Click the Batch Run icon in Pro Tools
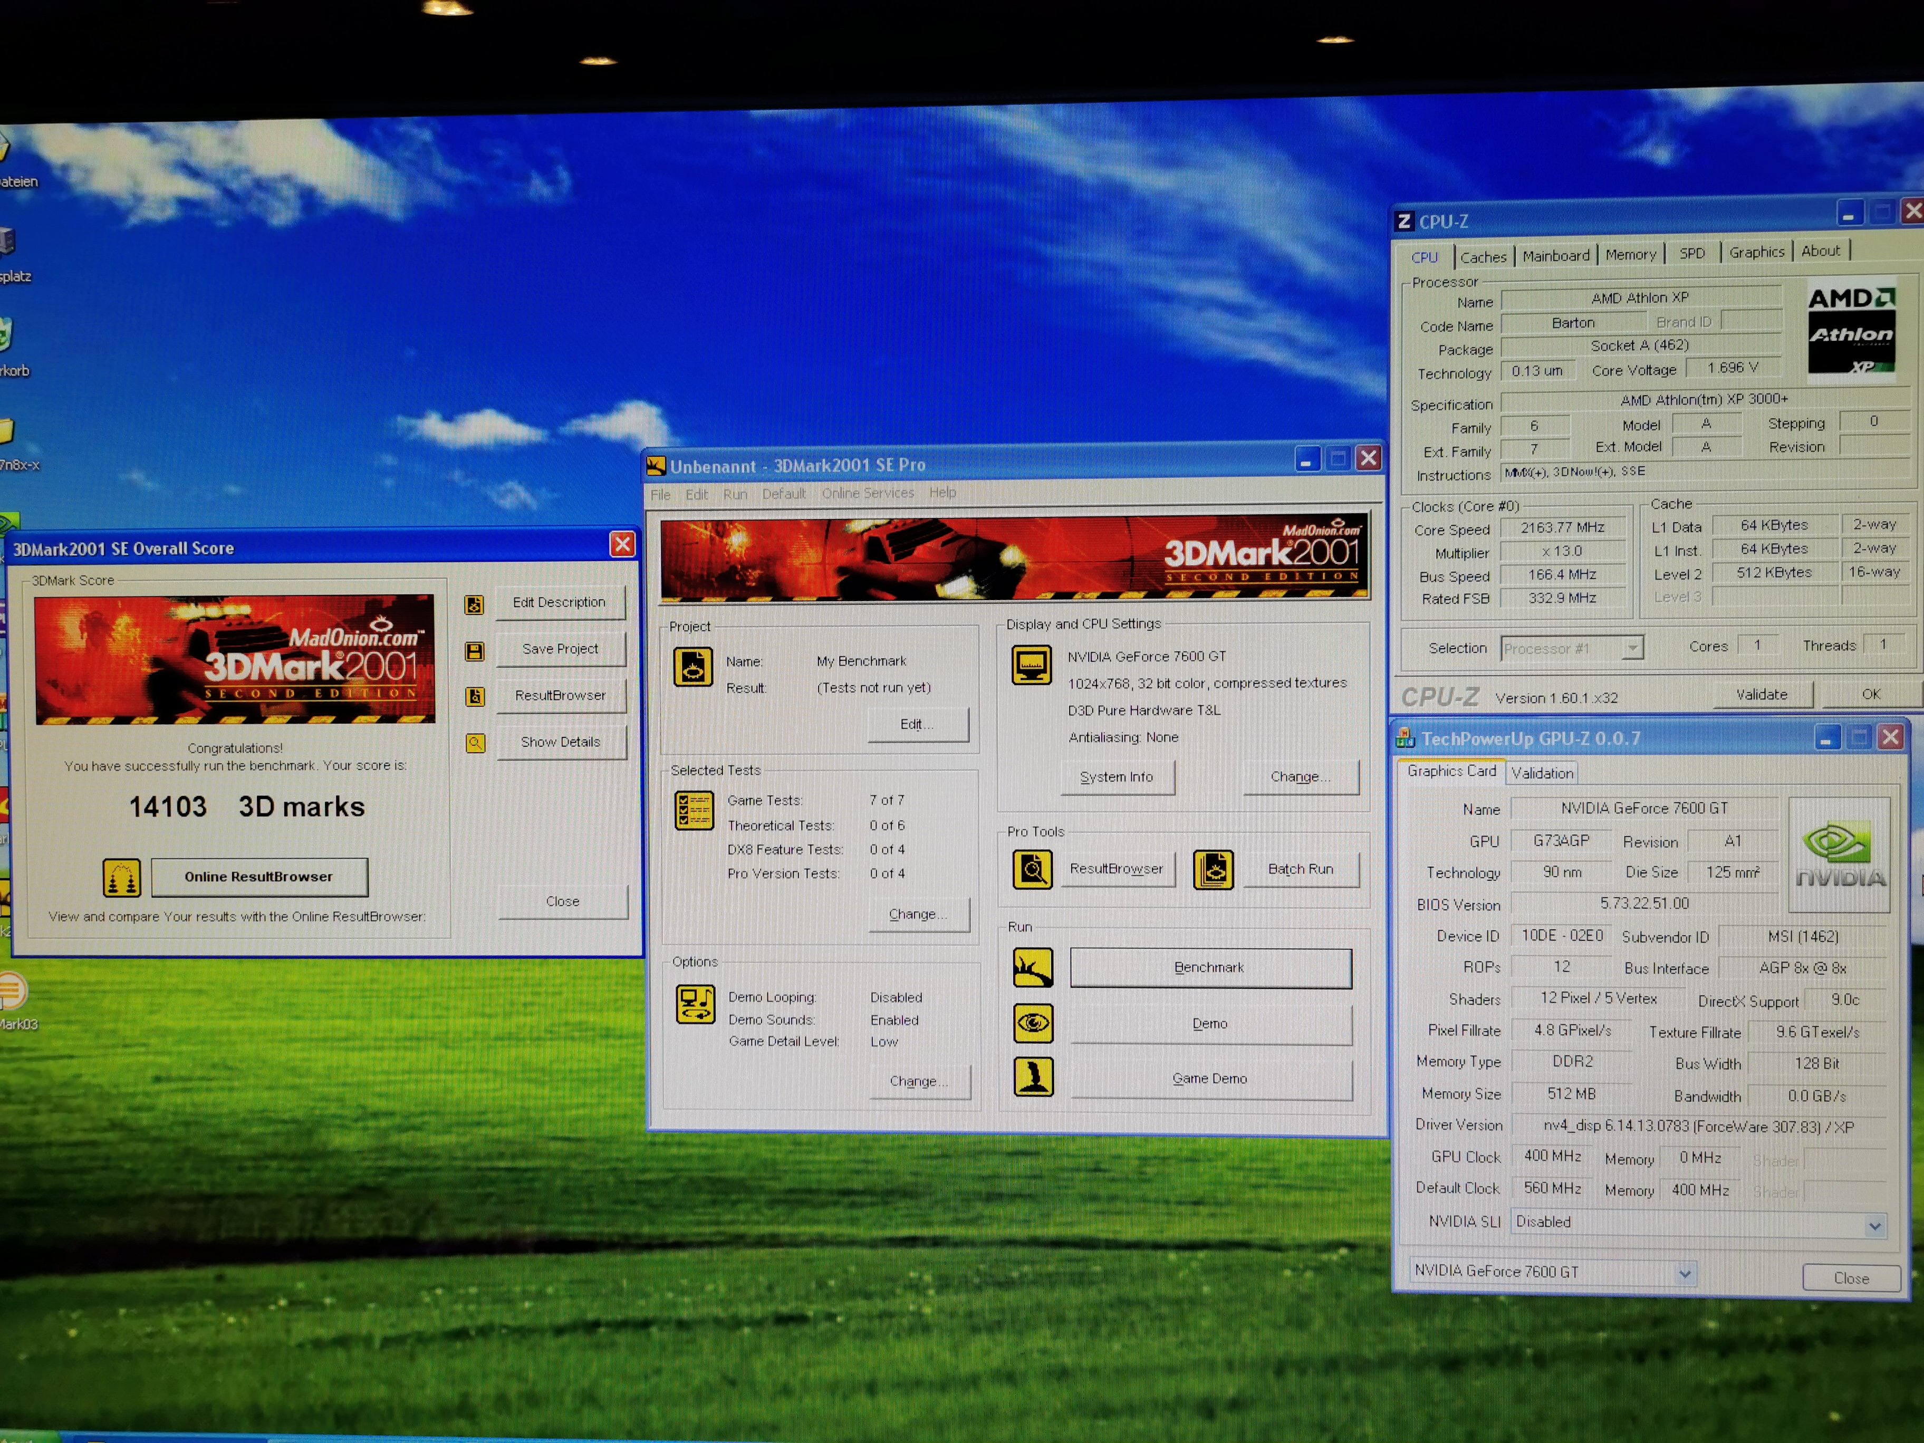 [x=1214, y=870]
